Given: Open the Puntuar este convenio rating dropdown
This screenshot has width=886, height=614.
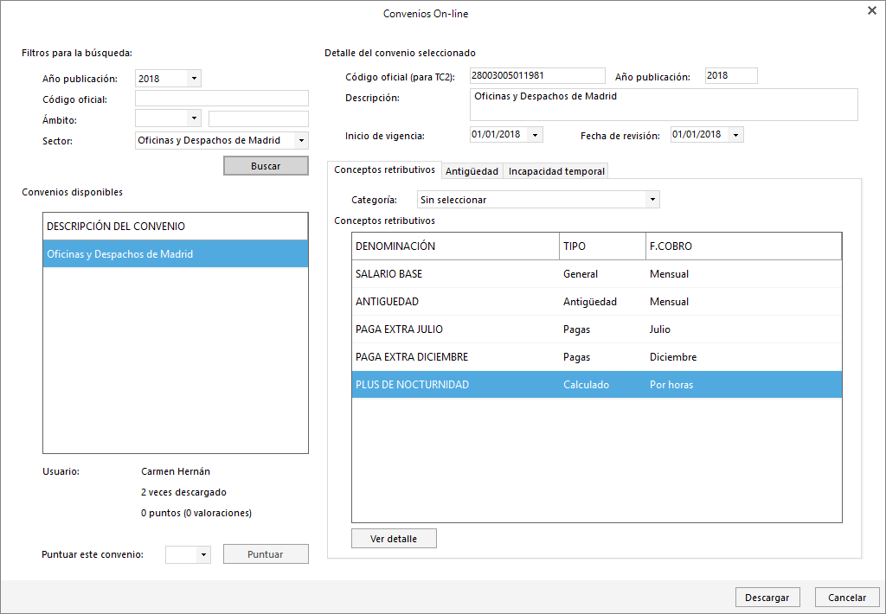Looking at the screenshot, I should [x=203, y=554].
